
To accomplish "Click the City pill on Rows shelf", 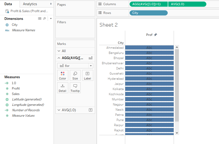I will click(x=148, y=13).
